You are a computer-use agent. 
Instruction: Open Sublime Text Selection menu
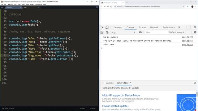click(x=10, y=4)
